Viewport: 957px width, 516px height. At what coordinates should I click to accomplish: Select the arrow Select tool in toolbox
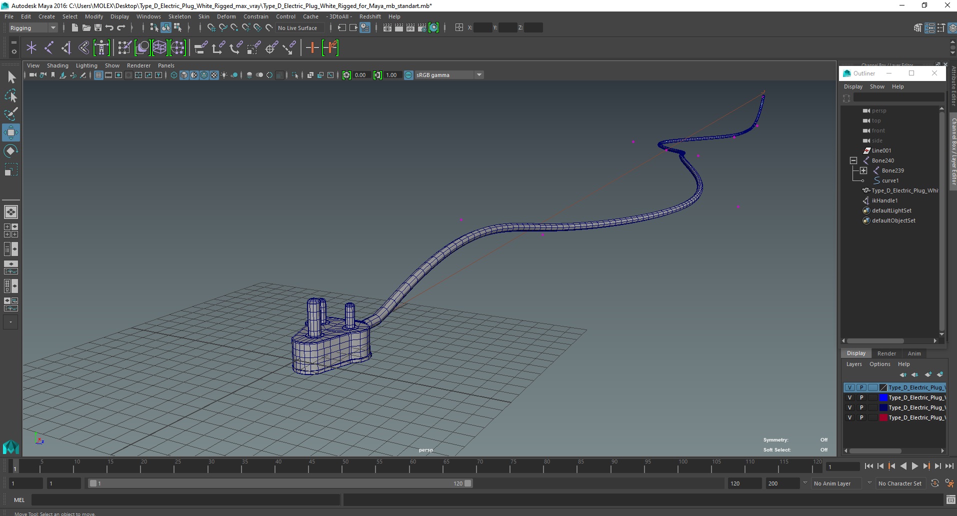click(11, 77)
